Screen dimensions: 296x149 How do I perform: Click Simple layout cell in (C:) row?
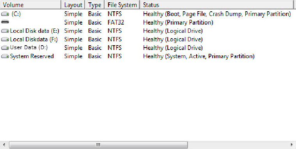[73, 14]
